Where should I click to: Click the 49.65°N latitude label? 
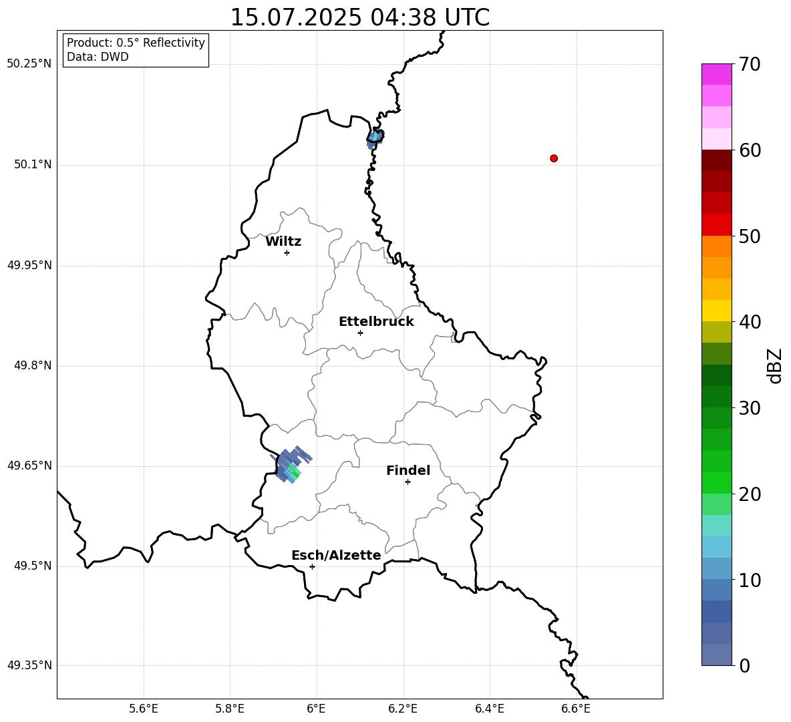pos(29,466)
